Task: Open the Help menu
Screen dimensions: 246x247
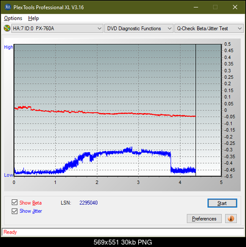Action: [x=33, y=18]
